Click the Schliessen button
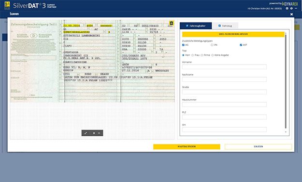Viewport: 302px width, 182px height. (x=259, y=147)
